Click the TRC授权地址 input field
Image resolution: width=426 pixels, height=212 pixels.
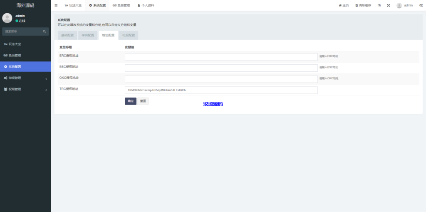point(221,90)
